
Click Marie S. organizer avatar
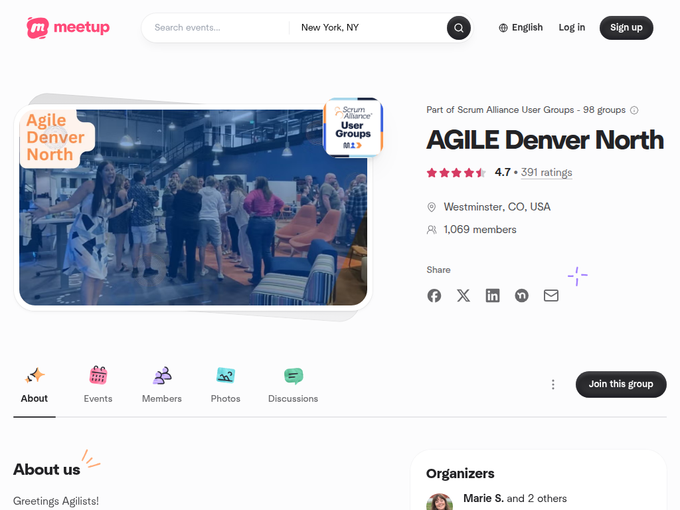pyautogui.click(x=440, y=502)
